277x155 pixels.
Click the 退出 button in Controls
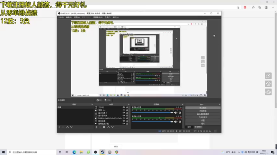[203, 124]
